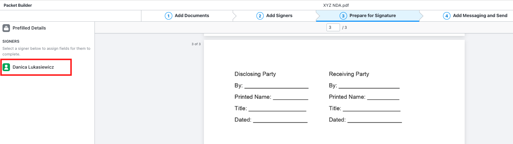This screenshot has height=144, width=513.
Task: Click the SIGNERS heading
Action: tap(11, 41)
